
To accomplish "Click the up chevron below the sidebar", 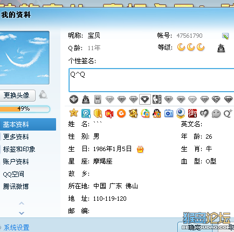I will click(22, 203).
